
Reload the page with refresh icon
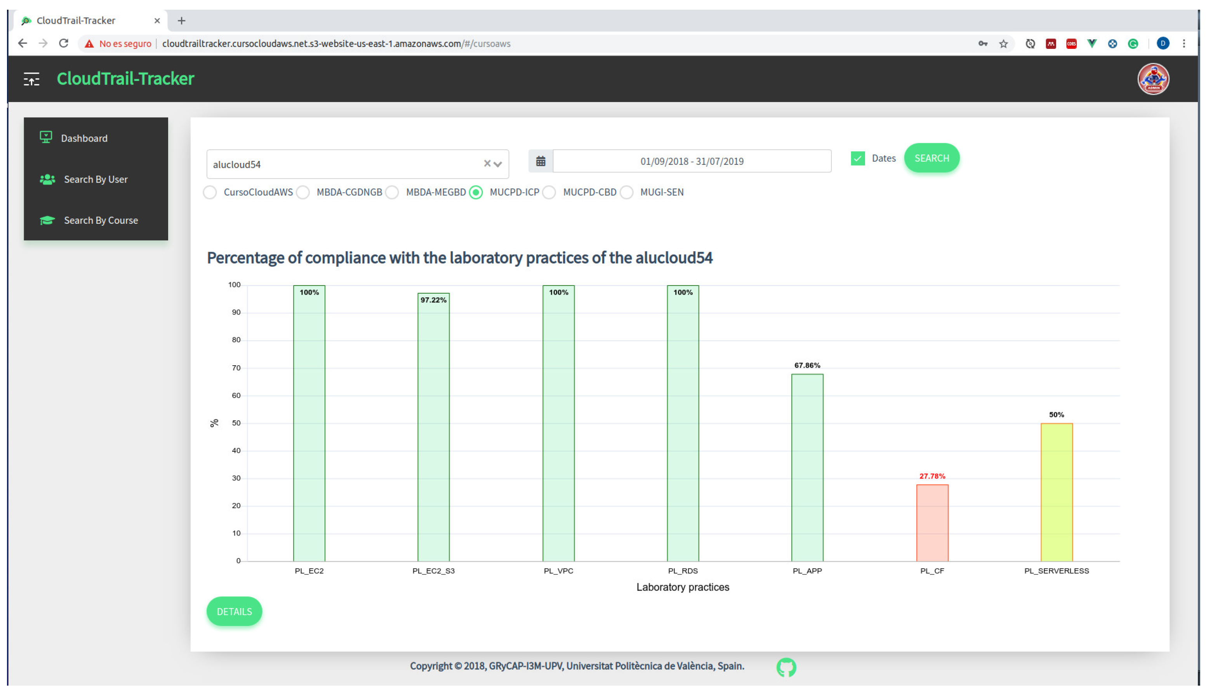pos(63,43)
